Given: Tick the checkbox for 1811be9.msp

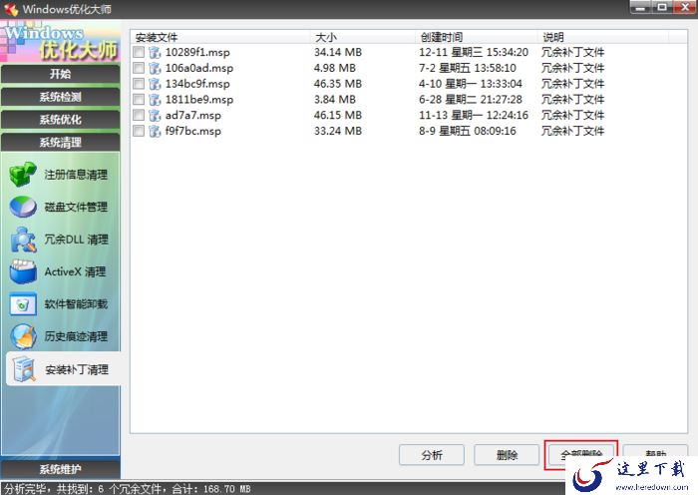Looking at the screenshot, I should click(x=139, y=100).
